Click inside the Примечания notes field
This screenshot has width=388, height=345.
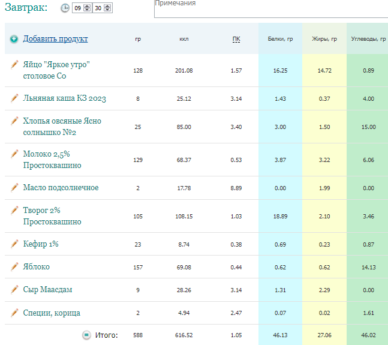271,8
